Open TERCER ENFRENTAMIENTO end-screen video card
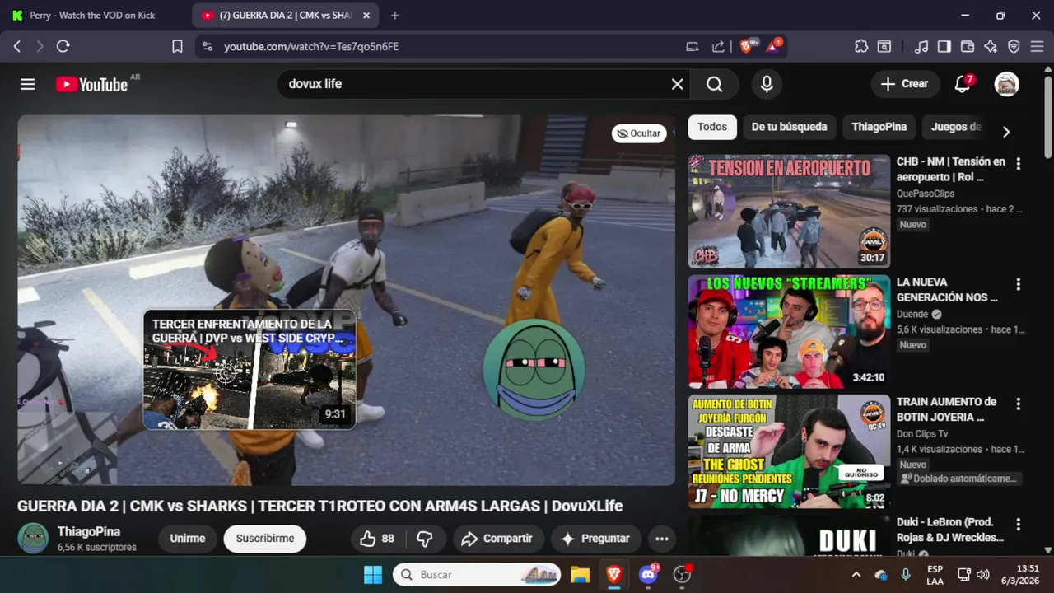This screenshot has width=1054, height=593. tap(250, 370)
